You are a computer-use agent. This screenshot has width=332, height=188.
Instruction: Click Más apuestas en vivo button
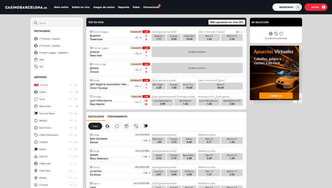pyautogui.click(x=226, y=22)
